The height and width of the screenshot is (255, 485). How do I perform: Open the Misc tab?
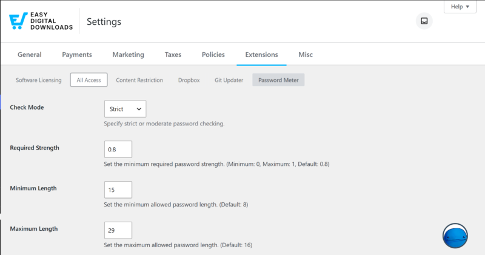(306, 55)
